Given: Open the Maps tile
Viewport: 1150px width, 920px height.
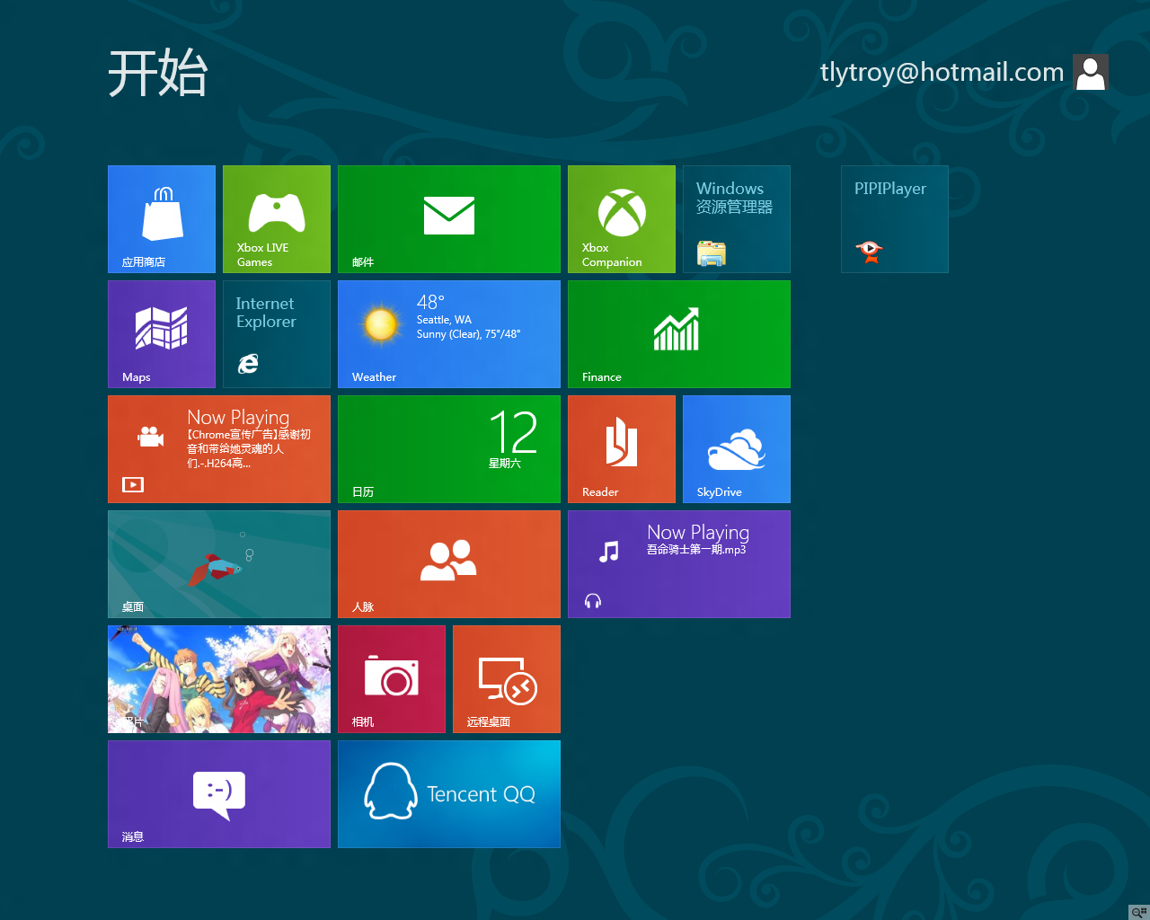Looking at the screenshot, I should click(162, 334).
